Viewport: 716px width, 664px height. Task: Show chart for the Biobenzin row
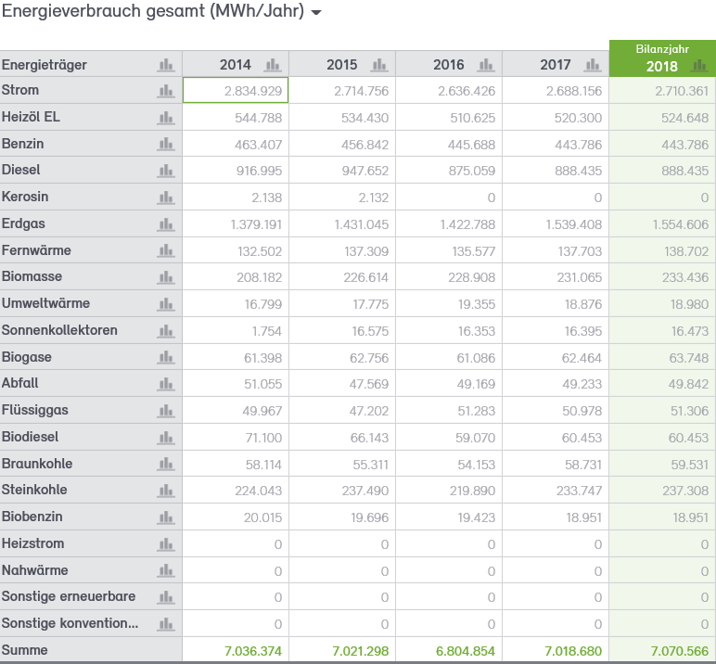pyautogui.click(x=166, y=517)
